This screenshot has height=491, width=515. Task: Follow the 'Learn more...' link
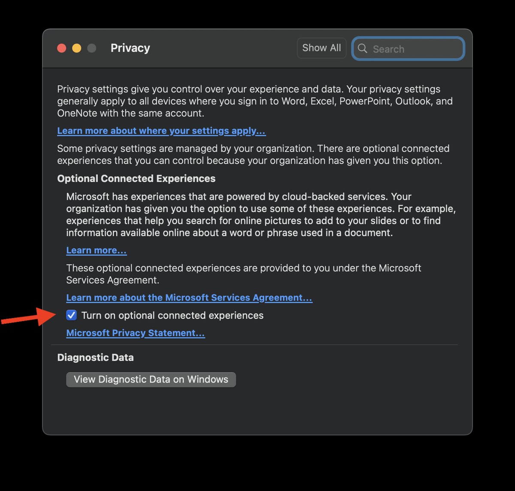pyautogui.click(x=96, y=250)
